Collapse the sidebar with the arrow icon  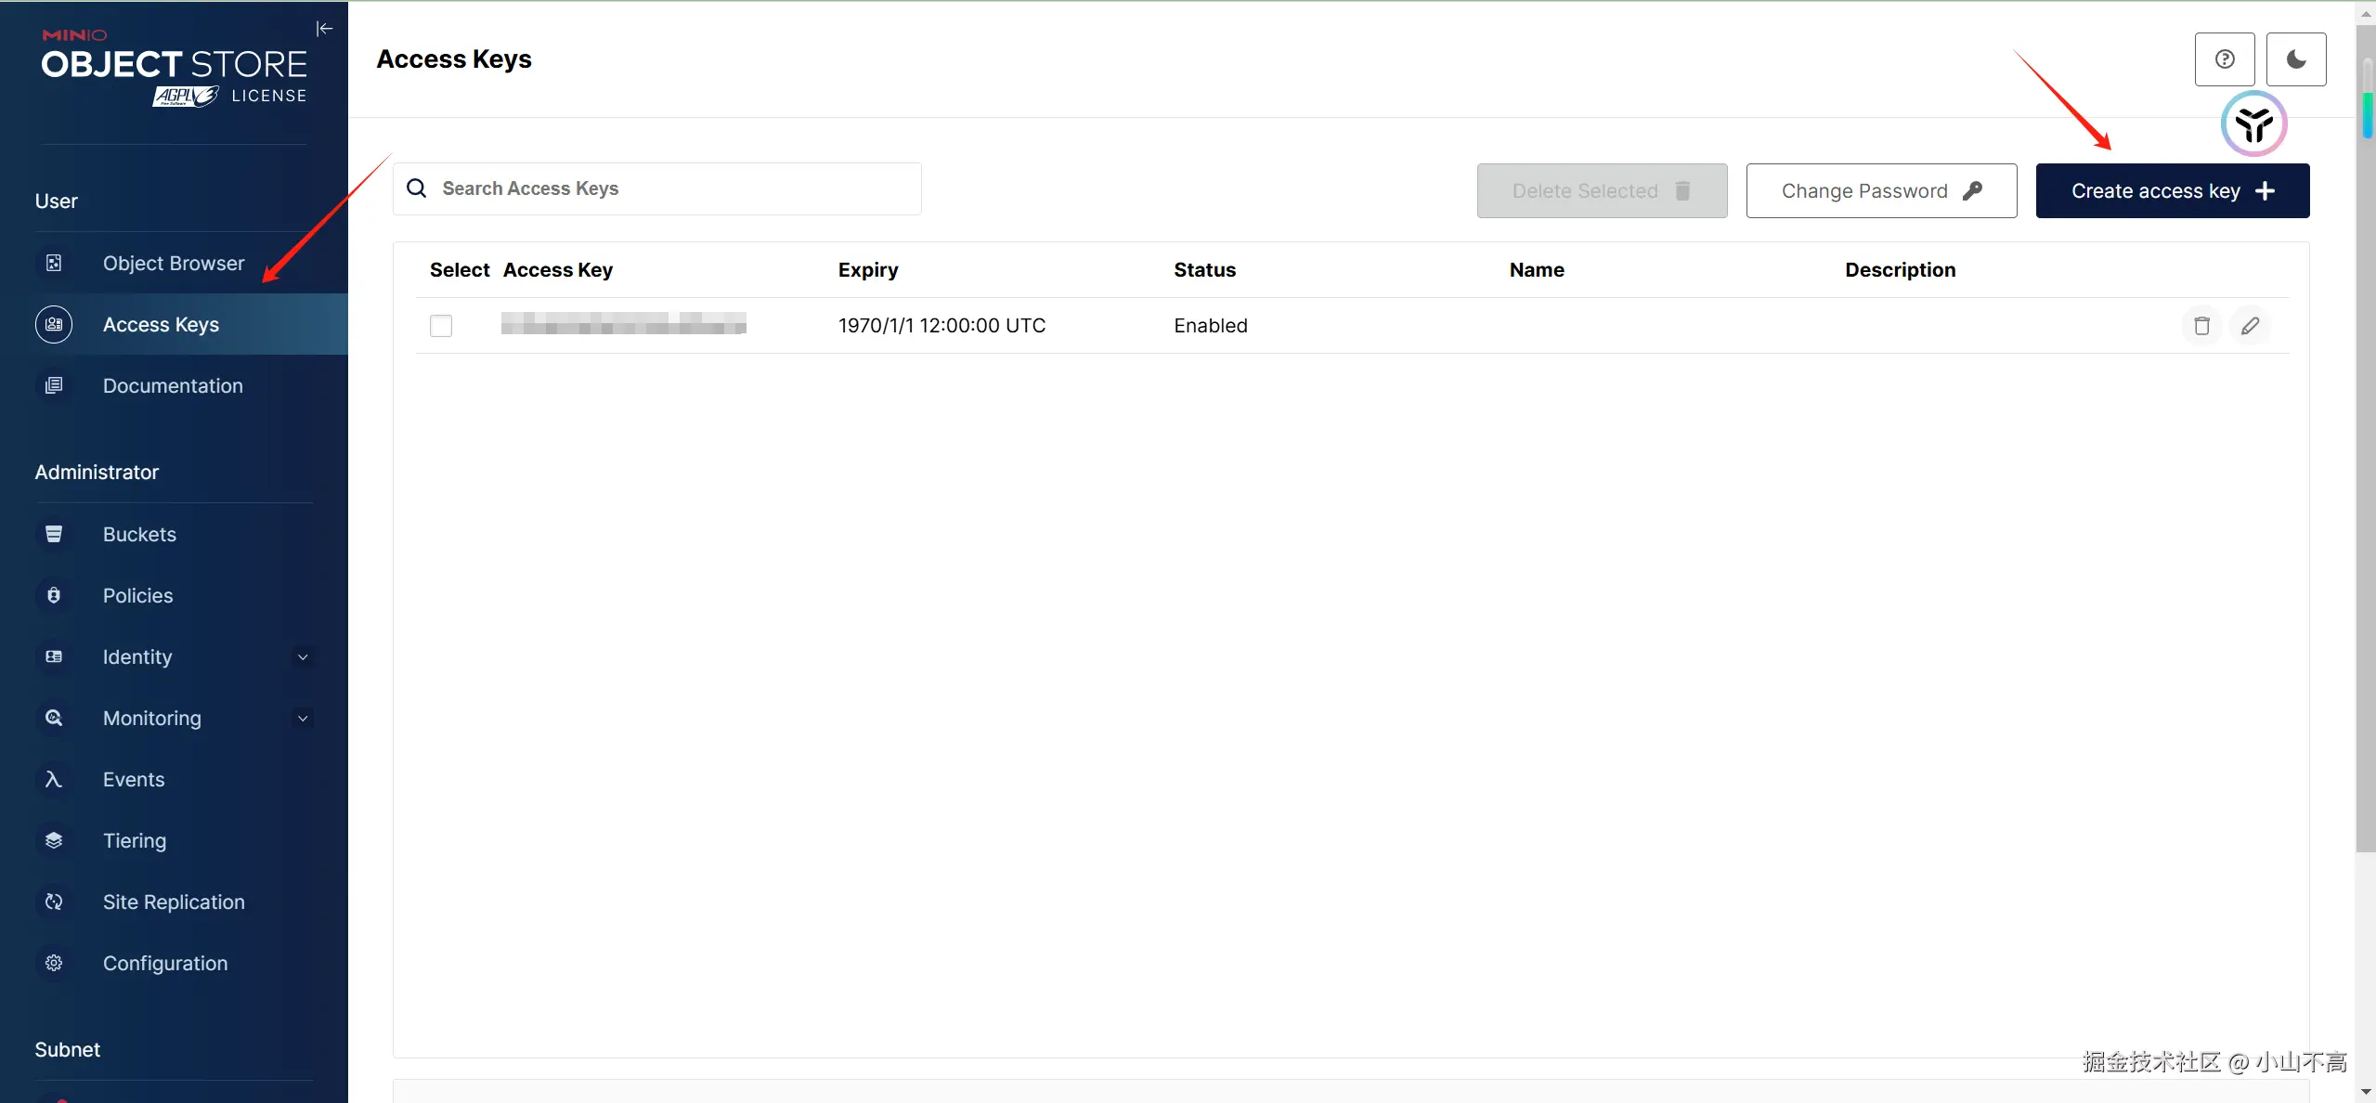(x=324, y=29)
